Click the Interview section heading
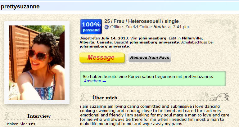Viewport: 239px width, 127px height. 39,116
